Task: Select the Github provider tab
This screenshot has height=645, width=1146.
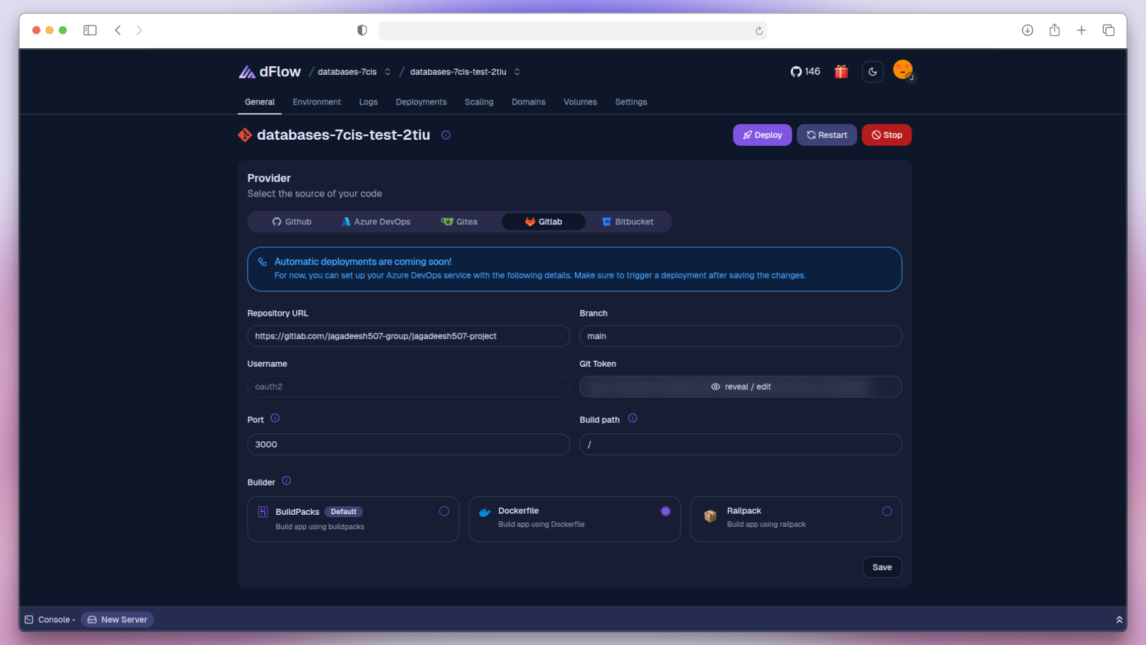Action: 292,222
